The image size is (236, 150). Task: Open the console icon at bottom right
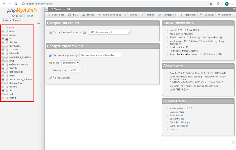(x=233, y=143)
